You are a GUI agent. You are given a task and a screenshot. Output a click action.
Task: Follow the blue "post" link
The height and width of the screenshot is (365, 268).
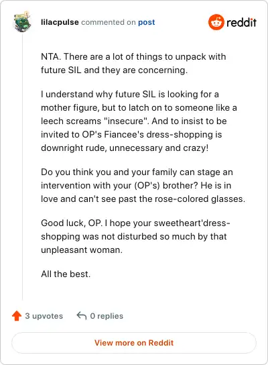click(147, 22)
